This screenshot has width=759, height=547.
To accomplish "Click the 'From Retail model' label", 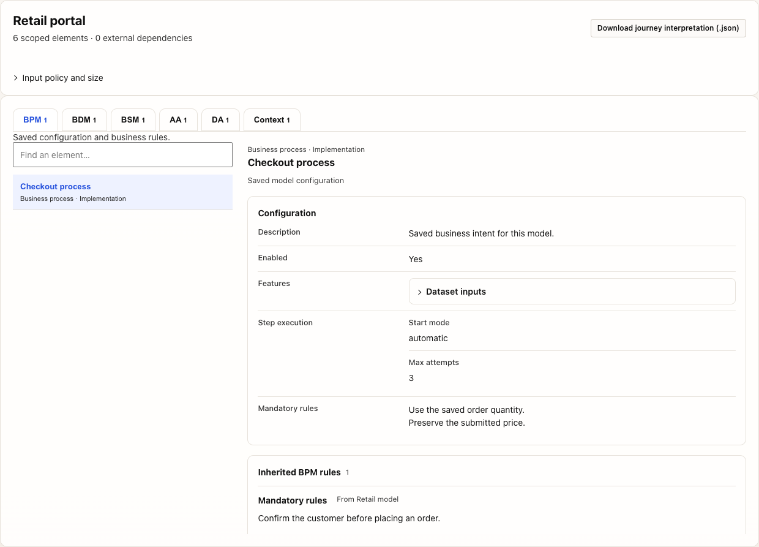I will [x=368, y=499].
